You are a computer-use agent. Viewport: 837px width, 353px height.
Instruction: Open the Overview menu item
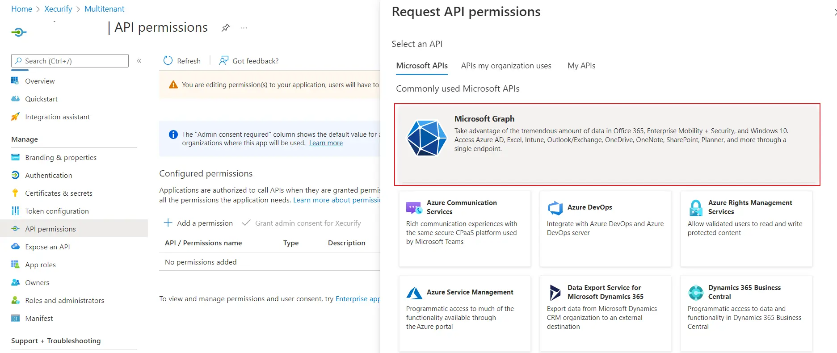click(x=40, y=81)
